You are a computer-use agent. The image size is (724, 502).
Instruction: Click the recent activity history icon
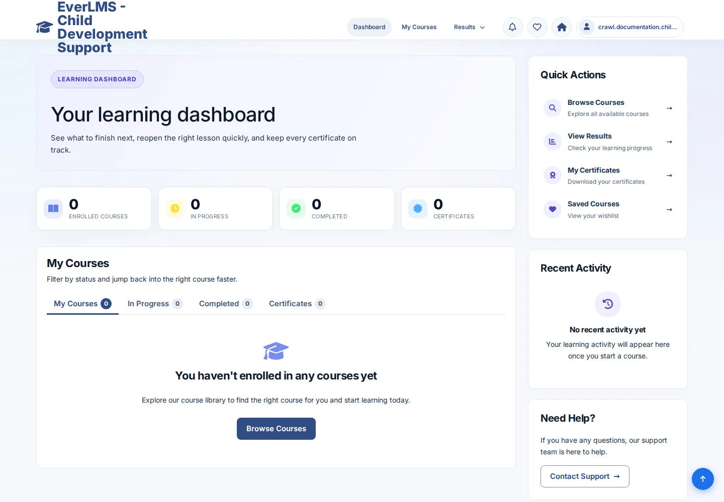[608, 304]
